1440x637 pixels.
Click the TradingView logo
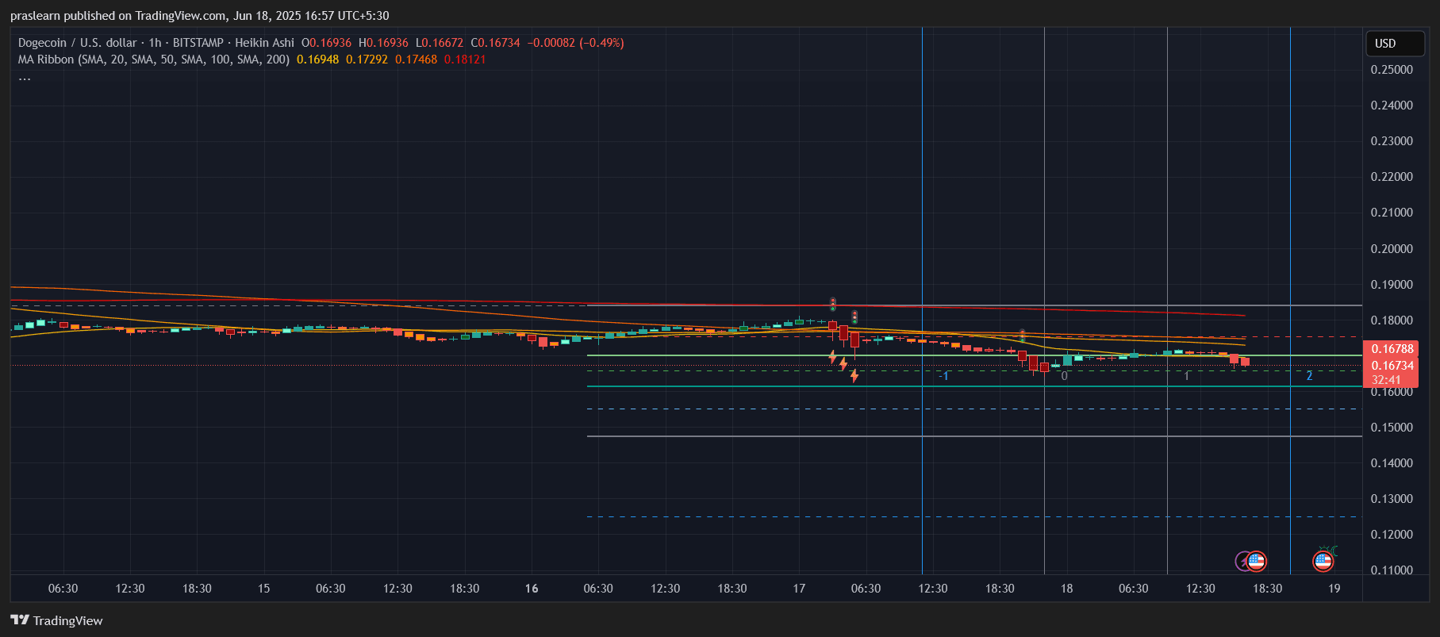[x=56, y=620]
